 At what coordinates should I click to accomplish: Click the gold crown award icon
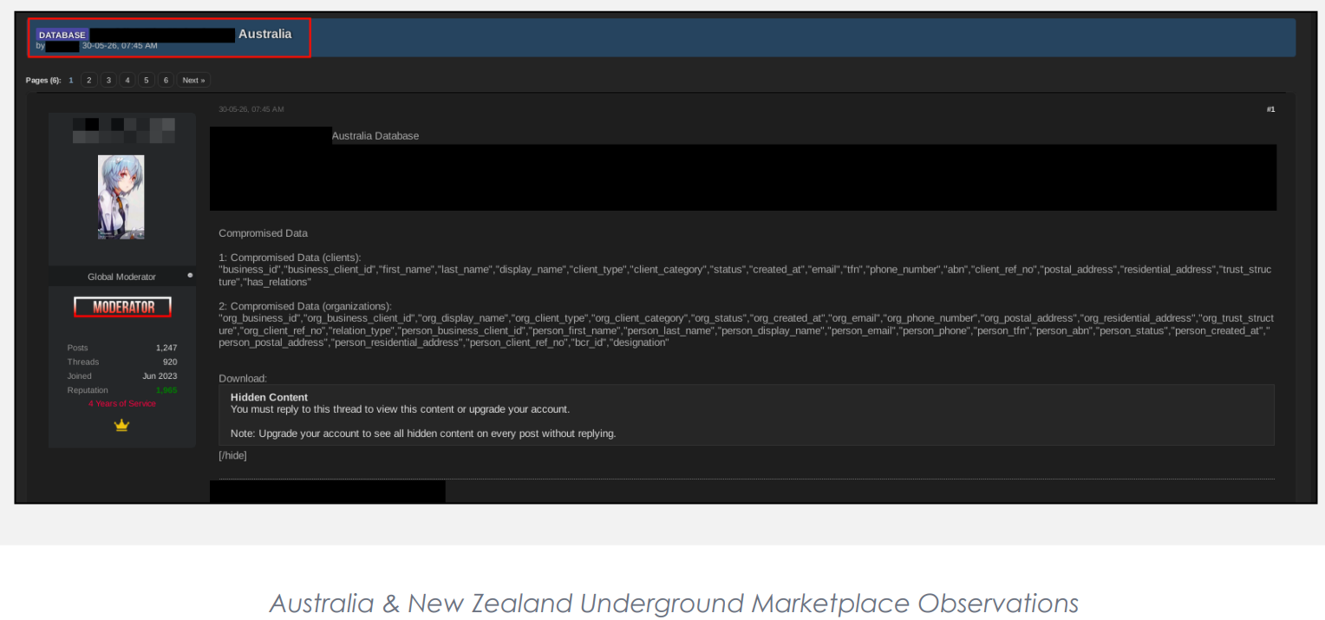[121, 425]
